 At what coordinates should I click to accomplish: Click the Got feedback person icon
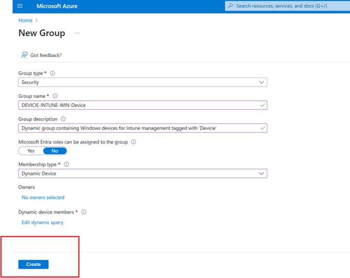[24, 55]
